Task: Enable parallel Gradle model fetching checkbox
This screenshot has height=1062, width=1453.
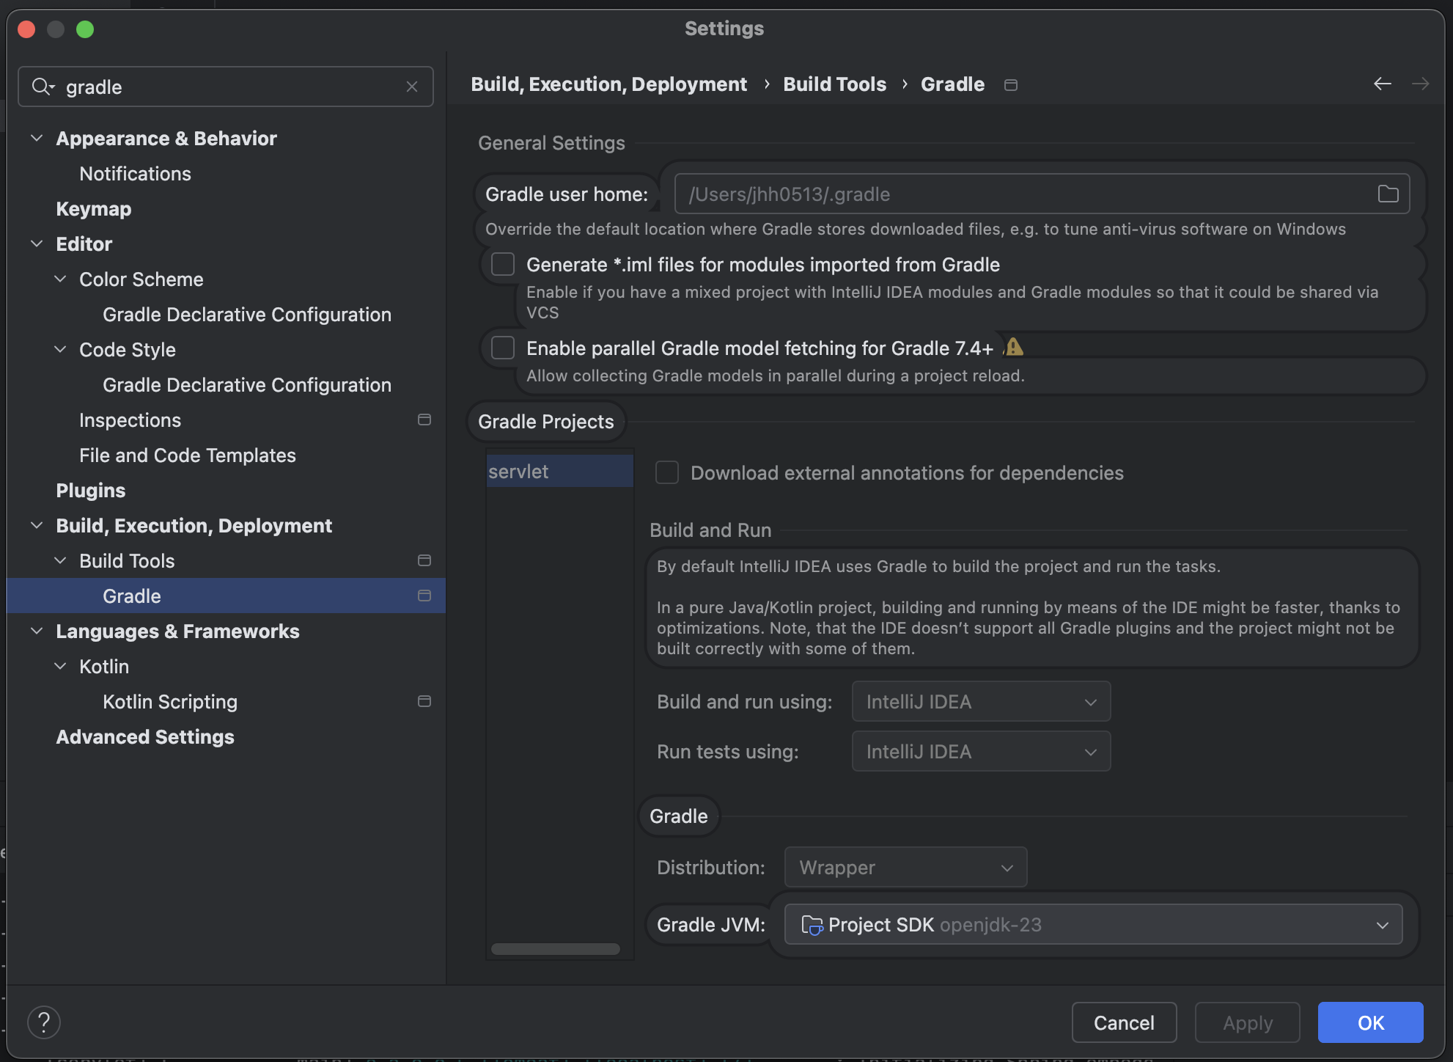Action: (x=503, y=348)
